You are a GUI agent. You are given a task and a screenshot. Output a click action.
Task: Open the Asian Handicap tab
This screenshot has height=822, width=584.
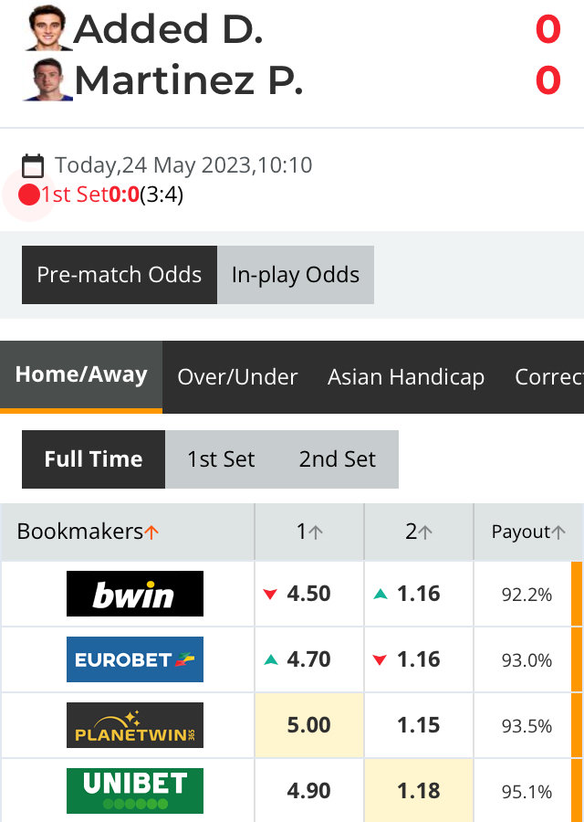pyautogui.click(x=406, y=377)
